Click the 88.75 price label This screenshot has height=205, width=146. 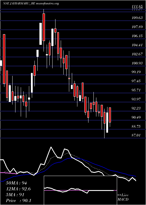(136, 127)
